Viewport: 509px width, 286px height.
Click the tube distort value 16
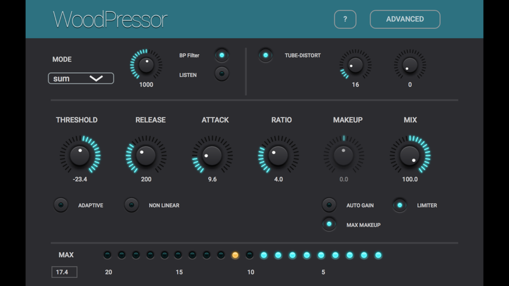pyautogui.click(x=355, y=84)
